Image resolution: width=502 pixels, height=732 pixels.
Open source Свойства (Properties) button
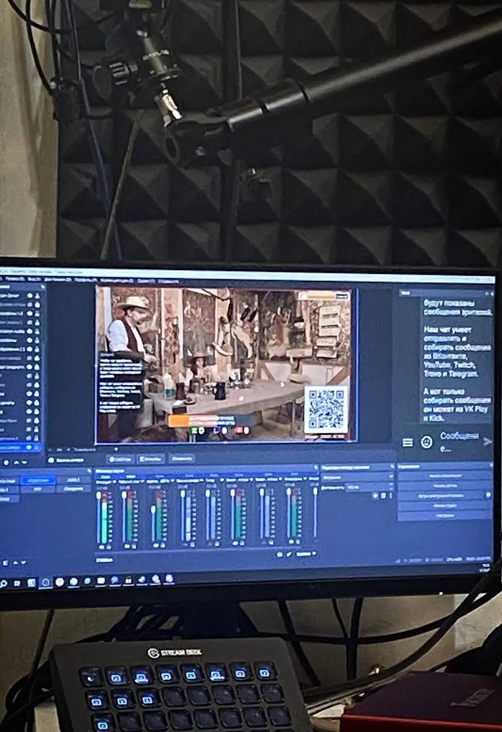pos(120,459)
